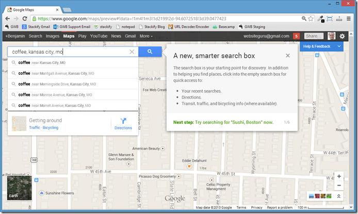Click the user profile photo
358x214 pixels.
point(331,36)
